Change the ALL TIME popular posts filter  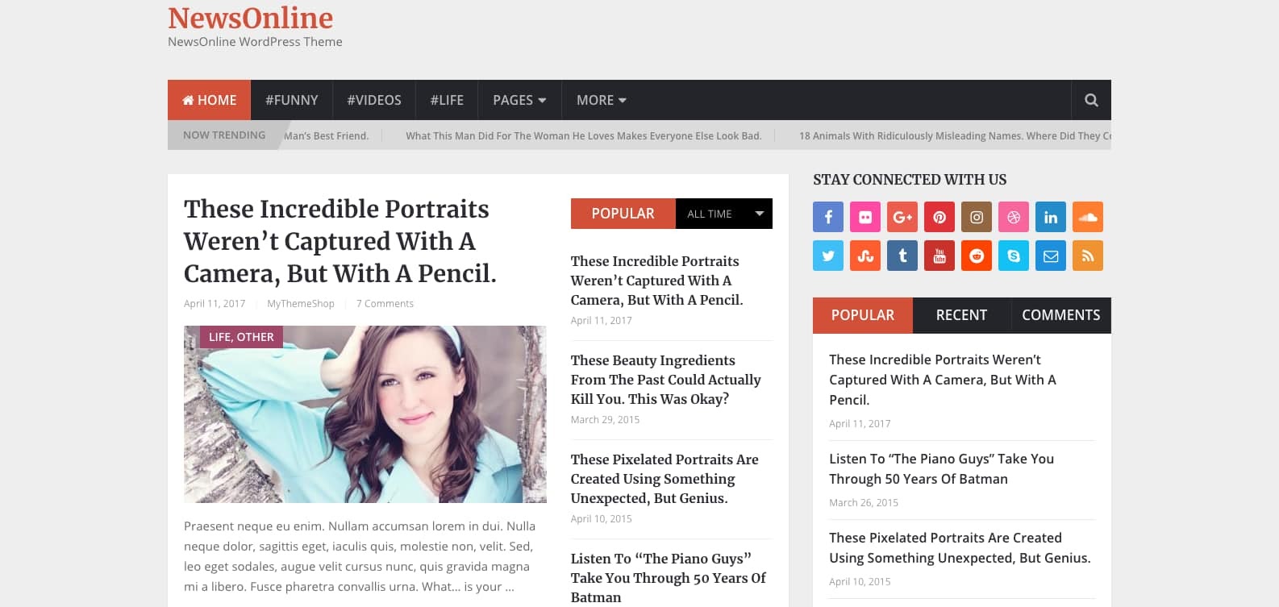pos(724,214)
